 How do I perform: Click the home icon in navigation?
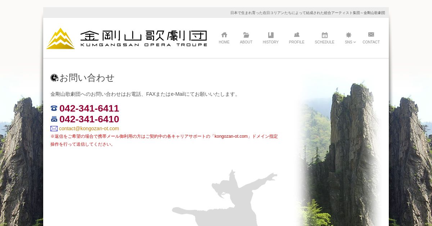click(224, 35)
